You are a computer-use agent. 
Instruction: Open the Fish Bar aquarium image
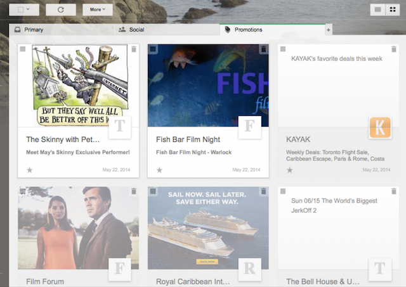tap(208, 86)
